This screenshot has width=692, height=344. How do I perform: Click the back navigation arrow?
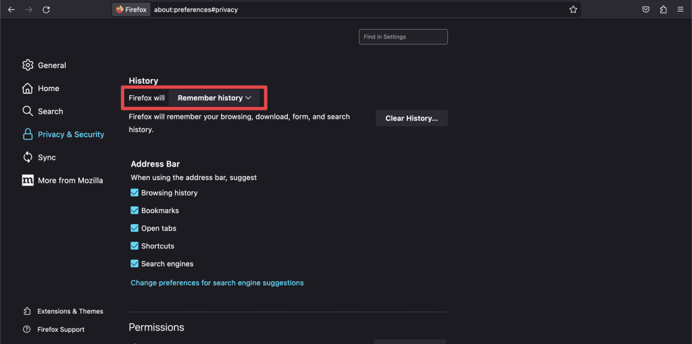pyautogui.click(x=11, y=10)
